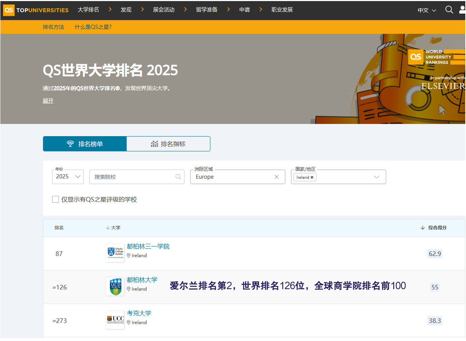The width and height of the screenshot is (466, 341).
Task: Click rank =126 cell
Action: pos(60,287)
